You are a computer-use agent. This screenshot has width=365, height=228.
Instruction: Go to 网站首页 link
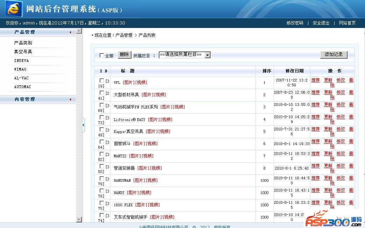(x=347, y=23)
